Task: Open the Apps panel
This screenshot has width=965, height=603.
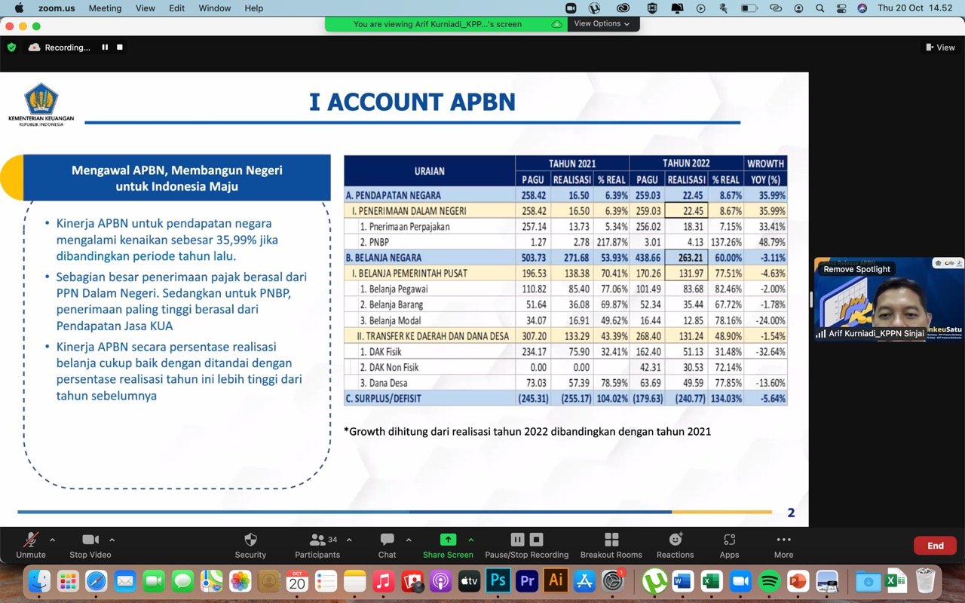Action: pos(729,540)
